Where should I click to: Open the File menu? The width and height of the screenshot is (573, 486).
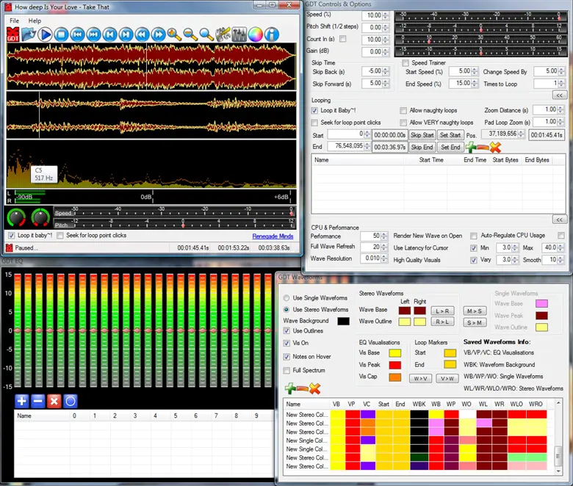[15, 21]
